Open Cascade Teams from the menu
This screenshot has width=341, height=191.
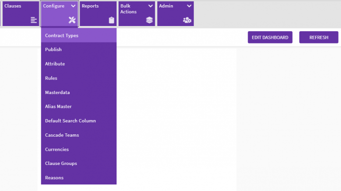tap(62, 135)
